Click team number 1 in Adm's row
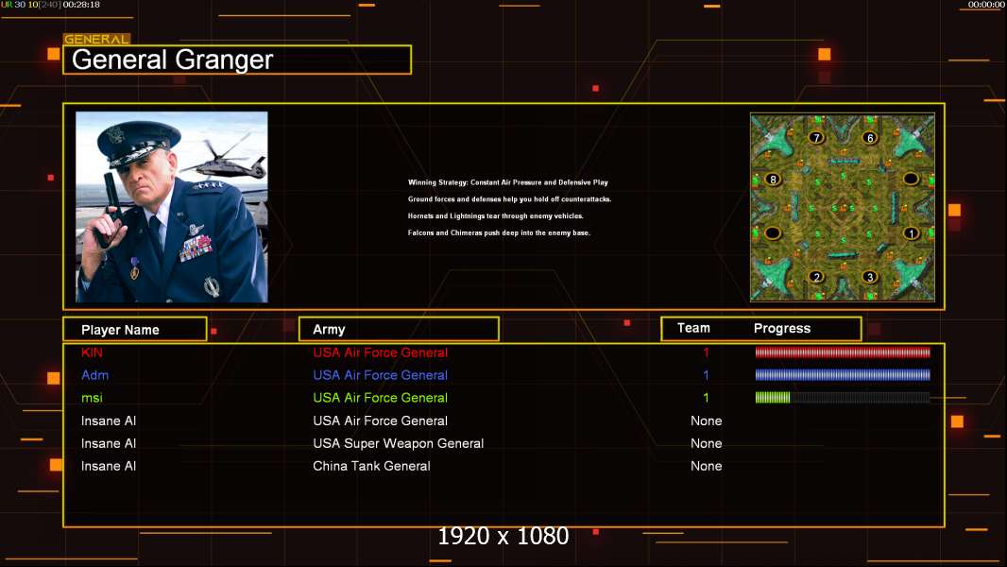This screenshot has width=1007, height=567. pyautogui.click(x=706, y=375)
